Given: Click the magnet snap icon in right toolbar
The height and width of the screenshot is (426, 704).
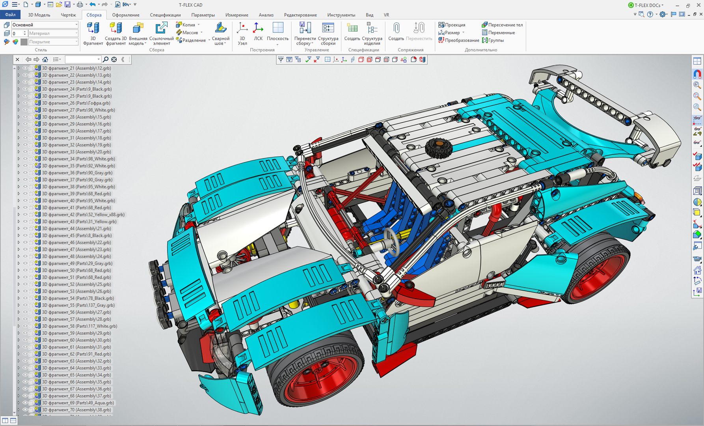Looking at the screenshot, I should click(x=697, y=74).
